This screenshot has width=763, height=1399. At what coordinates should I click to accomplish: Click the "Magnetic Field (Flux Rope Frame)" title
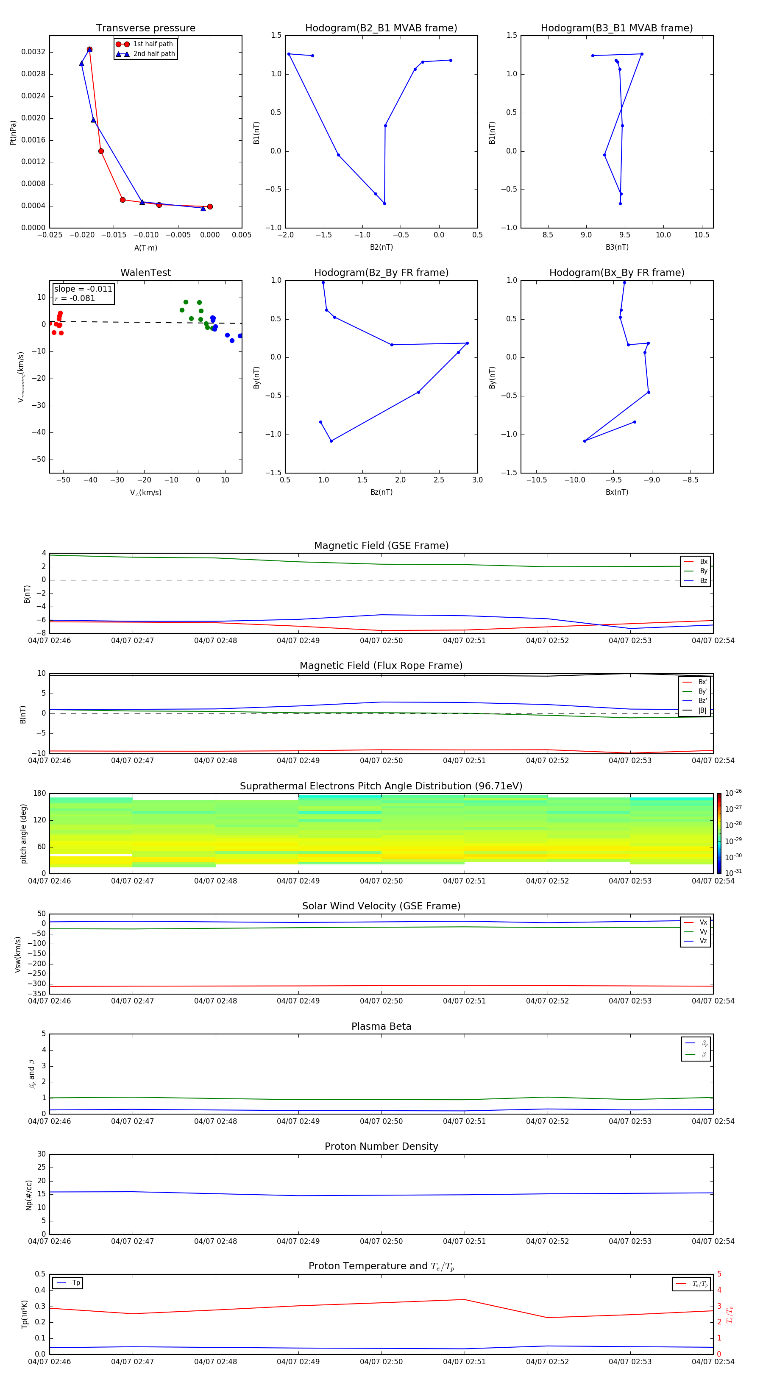point(381,666)
